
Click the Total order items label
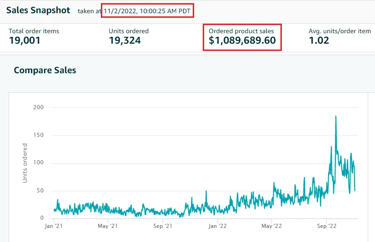click(34, 31)
